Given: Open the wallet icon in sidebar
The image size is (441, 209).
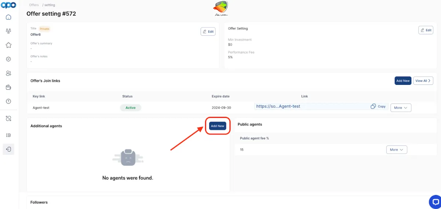Looking at the screenshot, I should coord(8,87).
